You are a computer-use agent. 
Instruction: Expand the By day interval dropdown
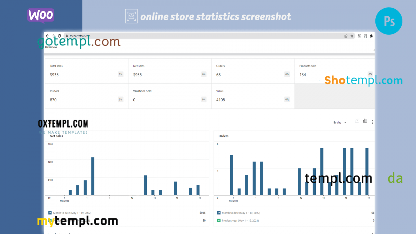[x=340, y=122]
